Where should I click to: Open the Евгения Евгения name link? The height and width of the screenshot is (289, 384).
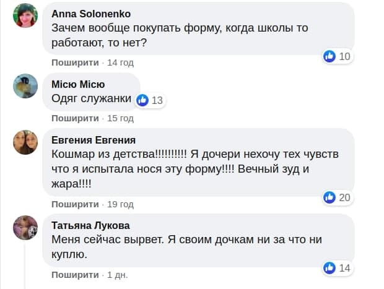coord(94,139)
